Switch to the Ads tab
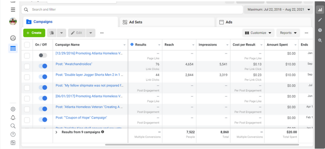This screenshot has width=325, height=149. (264, 23)
